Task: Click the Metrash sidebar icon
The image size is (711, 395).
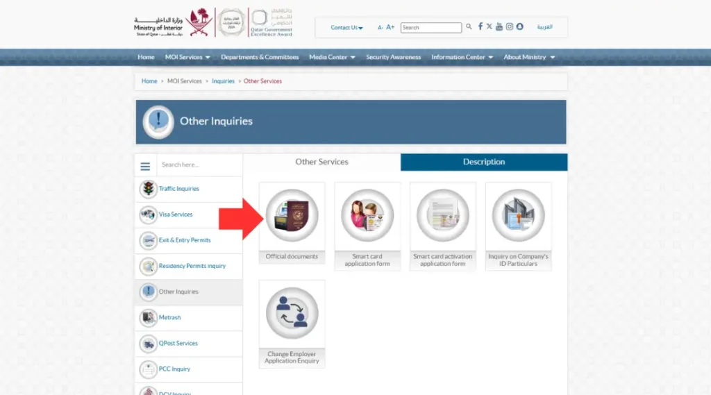Action: tap(148, 317)
